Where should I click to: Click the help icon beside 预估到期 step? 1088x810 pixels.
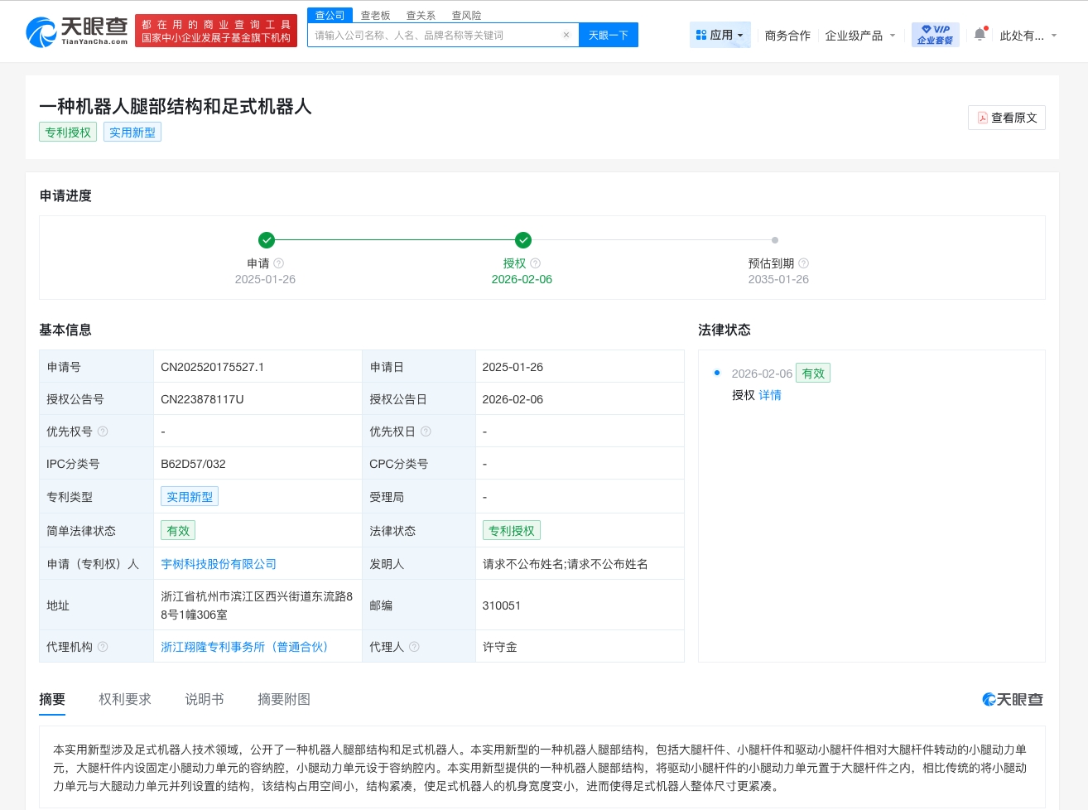pos(803,263)
